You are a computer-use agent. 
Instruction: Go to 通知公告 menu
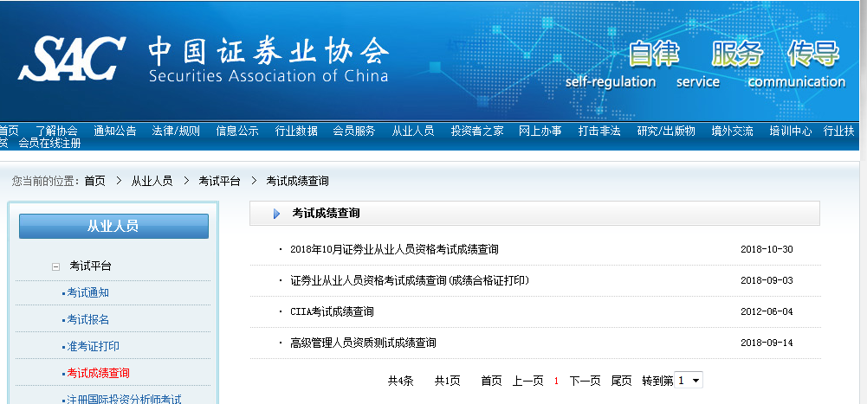click(115, 131)
